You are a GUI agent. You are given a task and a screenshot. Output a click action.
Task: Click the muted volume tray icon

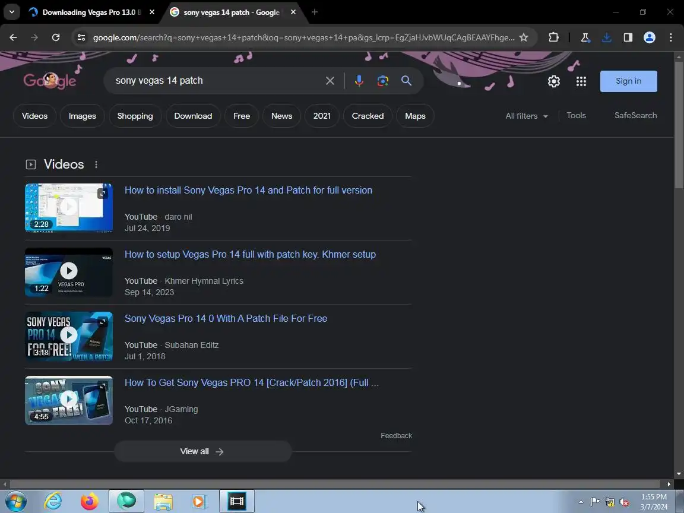pos(624,502)
